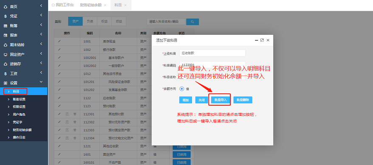The height and width of the screenshot is (165, 373).
Task: Click the edit pencil for row 112301 其他预付款
Action: pyautogui.click(x=59, y=114)
